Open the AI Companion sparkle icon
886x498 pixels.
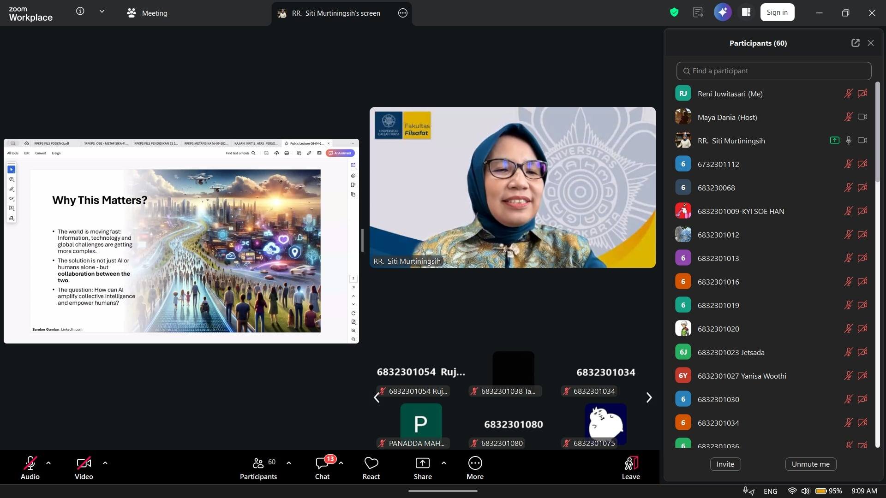pos(723,12)
